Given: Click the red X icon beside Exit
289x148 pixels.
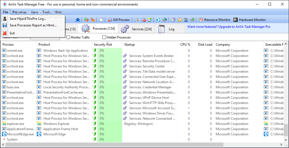Looking at the screenshot, I should (5, 33).
